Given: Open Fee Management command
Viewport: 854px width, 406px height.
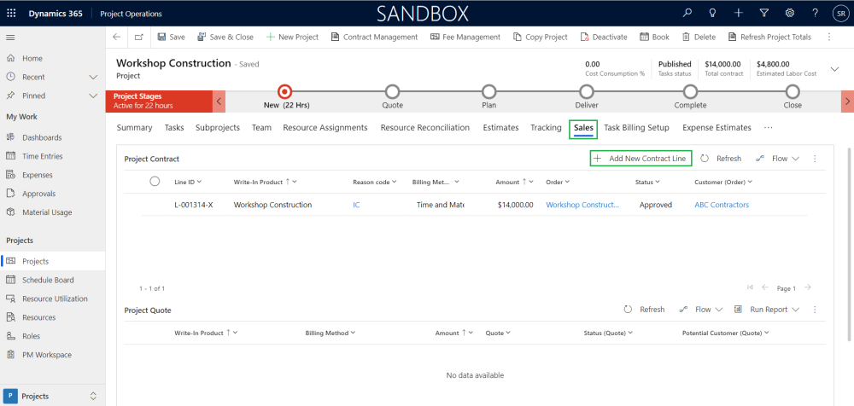Looking at the screenshot, I should coord(465,37).
